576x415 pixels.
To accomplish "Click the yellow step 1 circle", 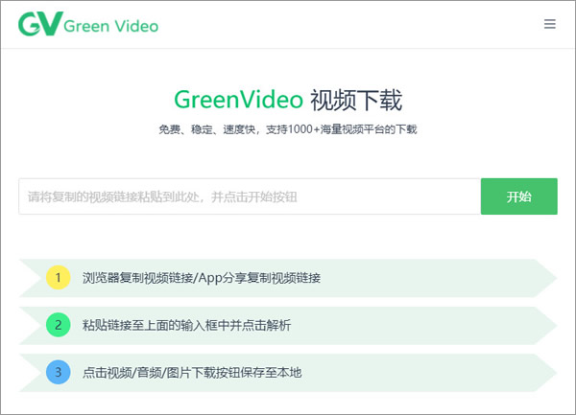I will pos(58,278).
